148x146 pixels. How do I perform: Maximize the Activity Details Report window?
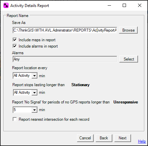coord(124,5)
